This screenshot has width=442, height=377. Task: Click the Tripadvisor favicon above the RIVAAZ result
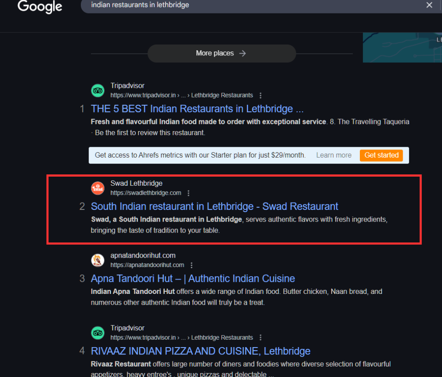[x=98, y=333]
